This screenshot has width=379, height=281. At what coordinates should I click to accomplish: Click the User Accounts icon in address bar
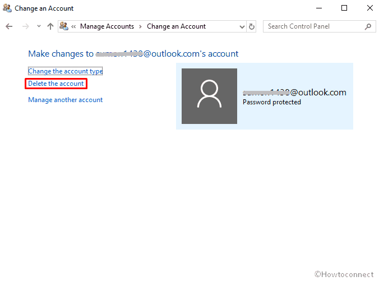(64, 26)
